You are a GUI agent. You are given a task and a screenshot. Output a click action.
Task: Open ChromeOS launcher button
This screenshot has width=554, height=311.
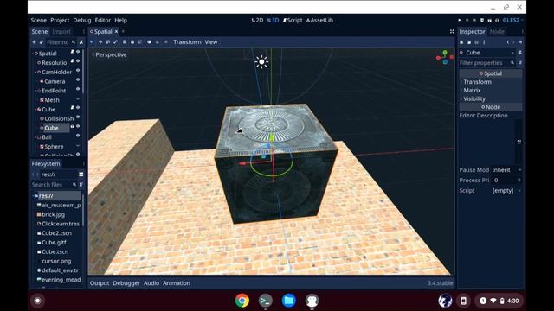tap(37, 301)
